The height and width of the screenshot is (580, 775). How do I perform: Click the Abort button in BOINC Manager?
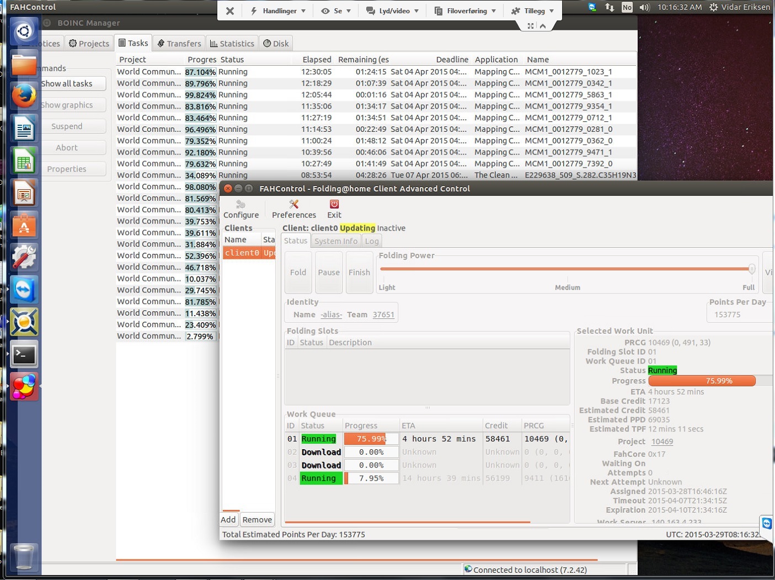[x=67, y=148]
